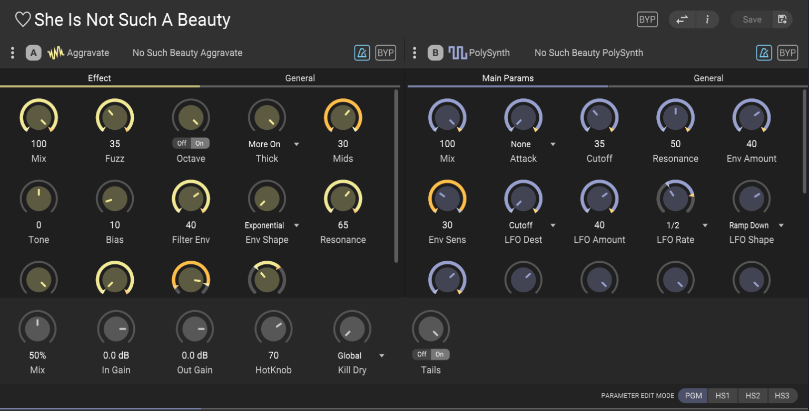Click the Aggravate waveform icon
Image resolution: width=809 pixels, height=411 pixels.
[56, 53]
